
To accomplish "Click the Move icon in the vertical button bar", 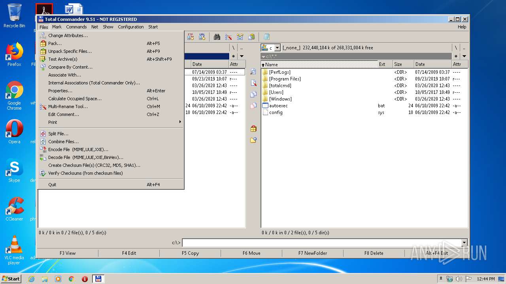I will (253, 106).
